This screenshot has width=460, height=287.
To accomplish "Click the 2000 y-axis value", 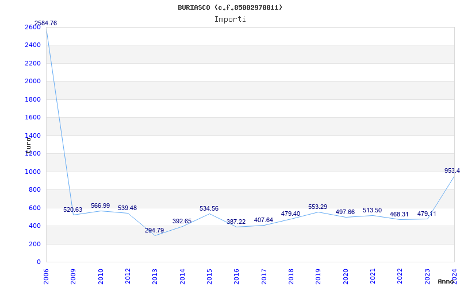I will coord(33,81).
